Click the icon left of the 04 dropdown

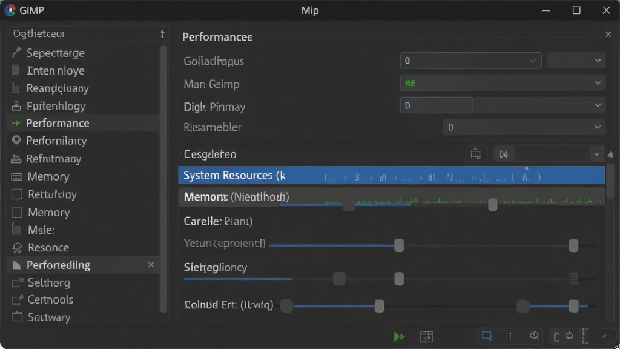tap(476, 153)
